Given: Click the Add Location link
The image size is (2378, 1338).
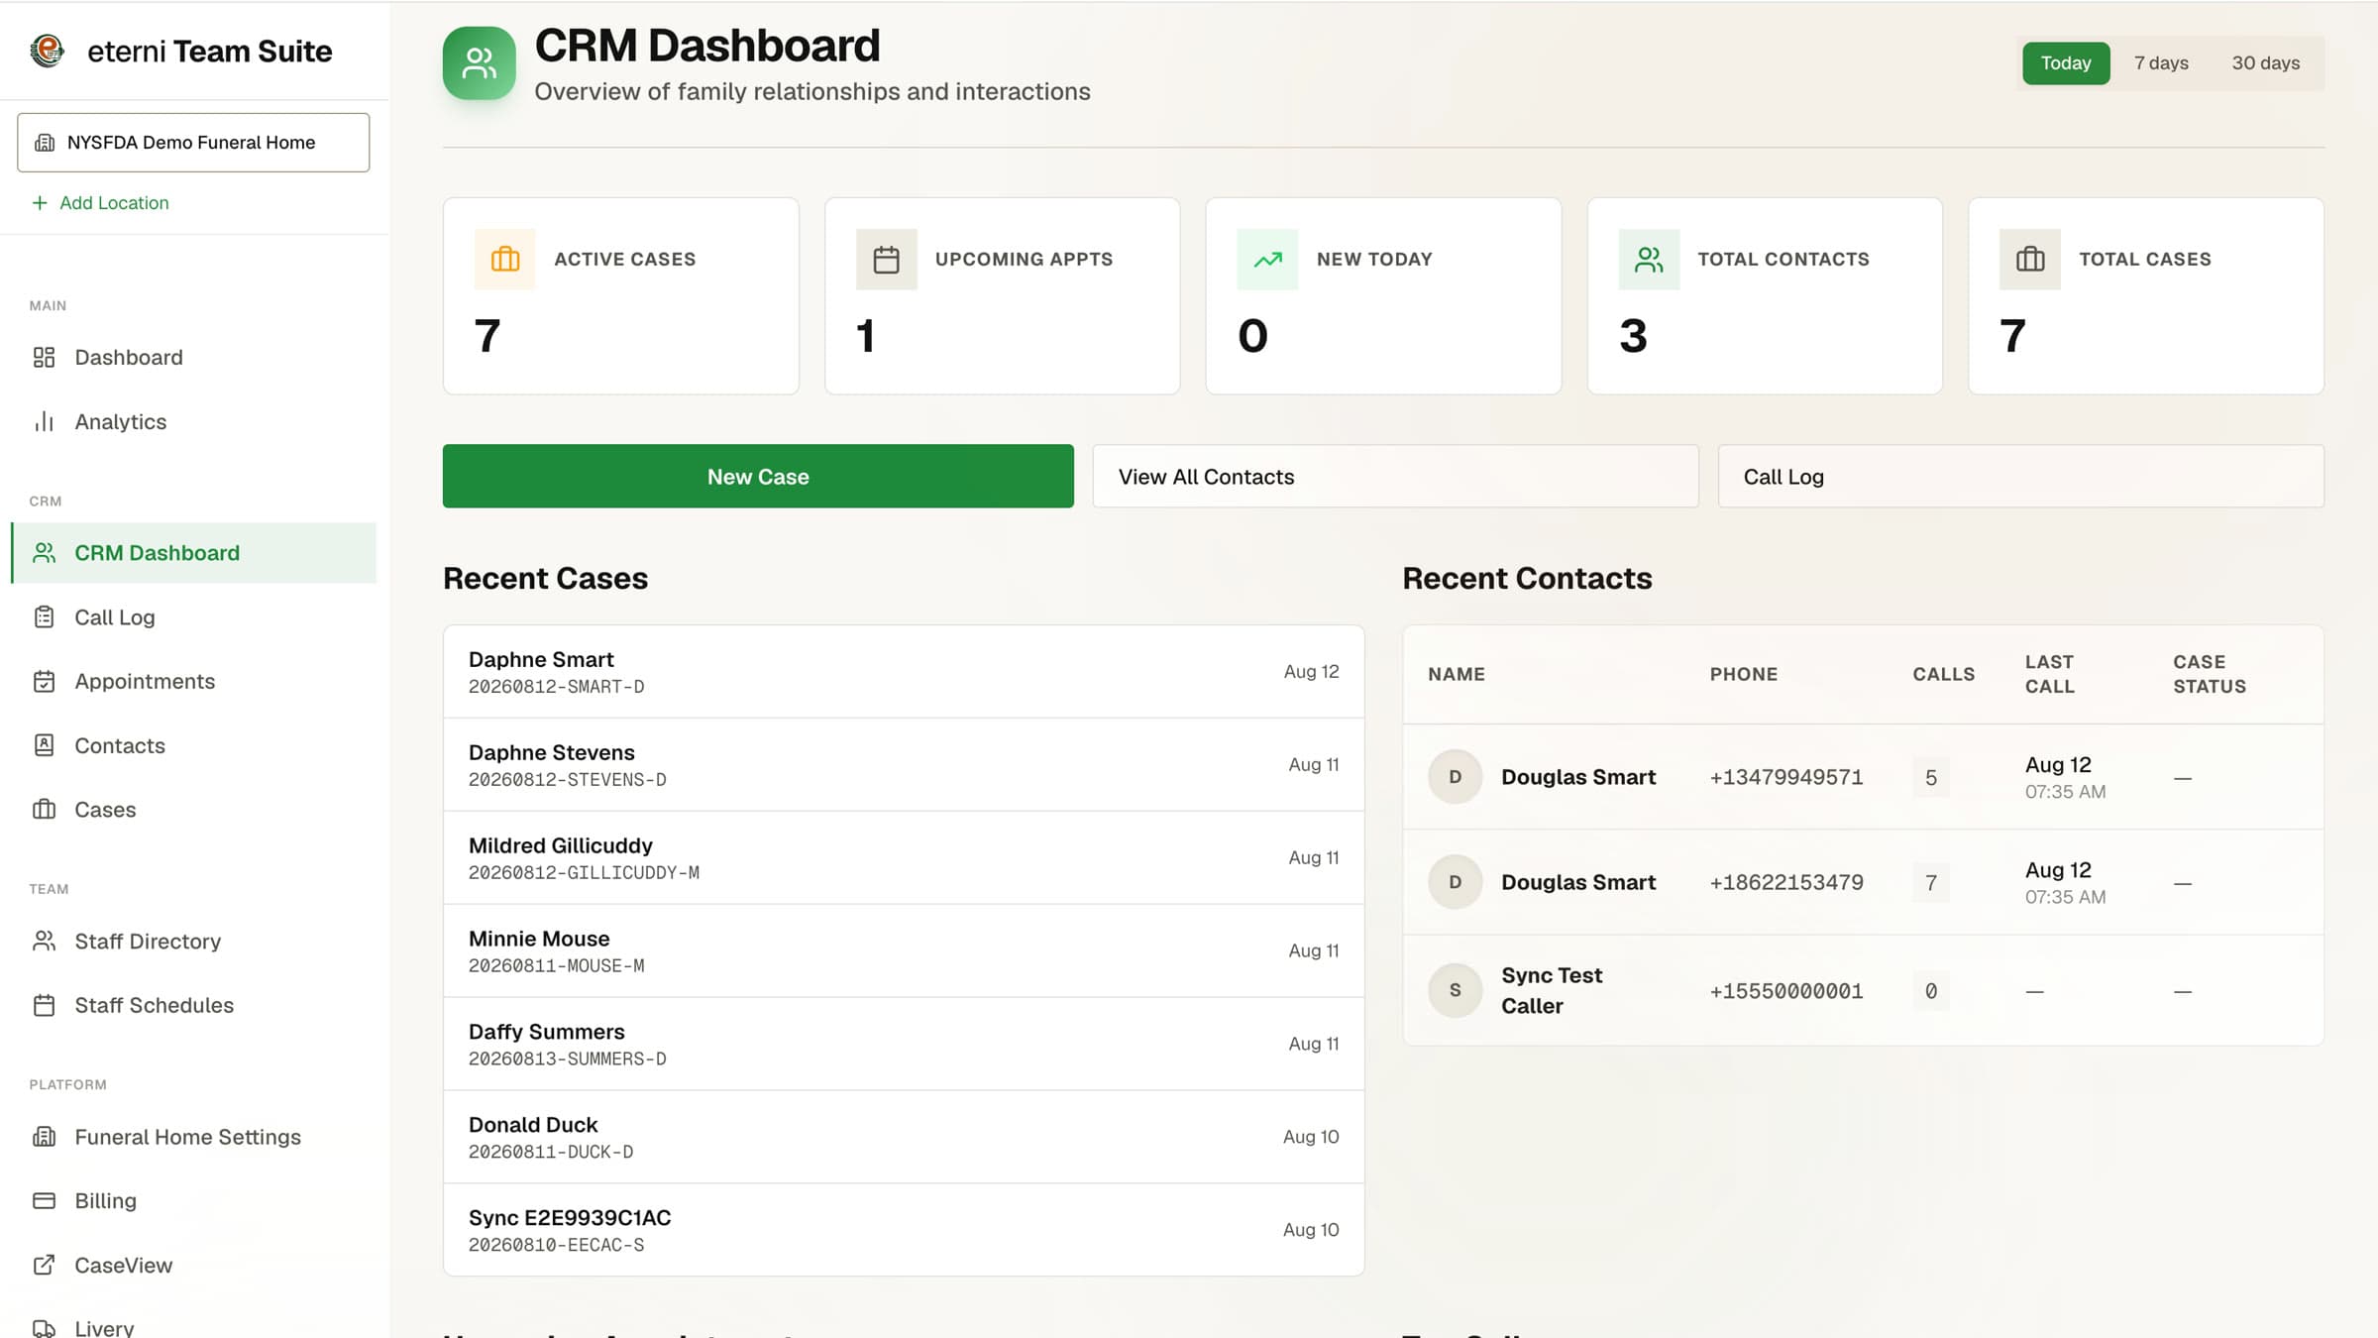Looking at the screenshot, I should [100, 202].
